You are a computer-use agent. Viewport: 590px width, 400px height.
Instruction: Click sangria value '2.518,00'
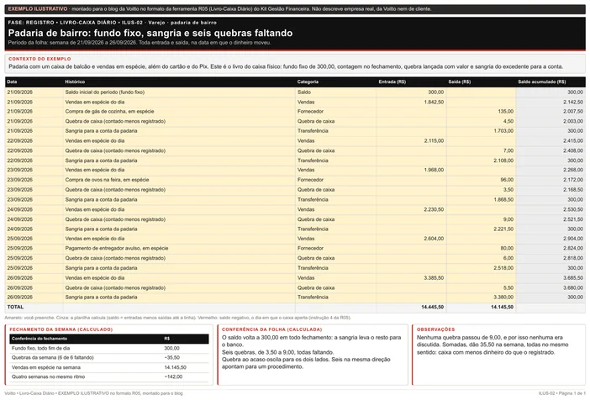(x=503, y=268)
